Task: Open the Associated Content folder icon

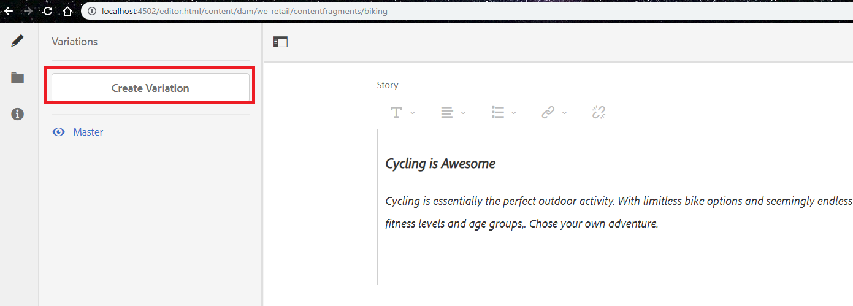Action: [x=18, y=78]
